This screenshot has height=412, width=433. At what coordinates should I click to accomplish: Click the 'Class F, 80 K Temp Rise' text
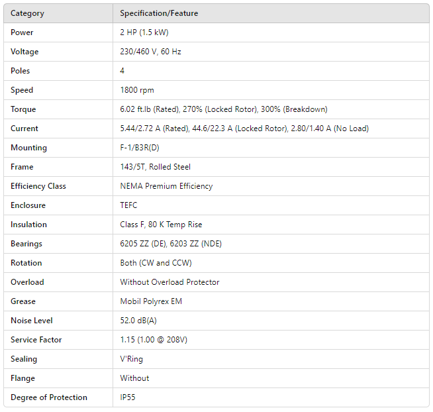tap(161, 225)
